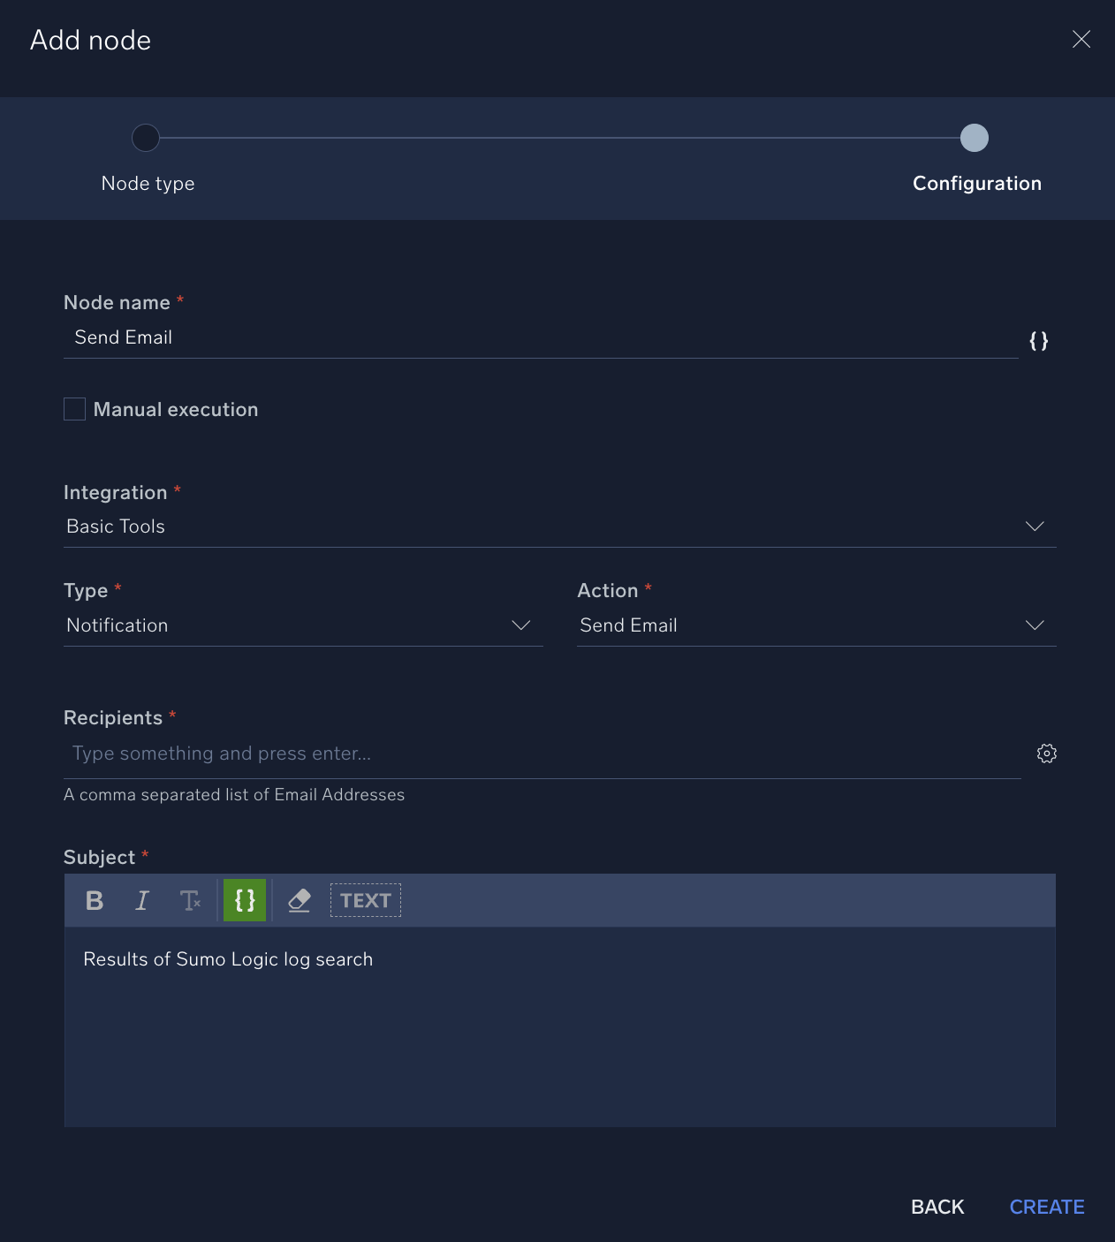Insert a variable using the green braces icon
The height and width of the screenshot is (1242, 1115).
(x=245, y=900)
